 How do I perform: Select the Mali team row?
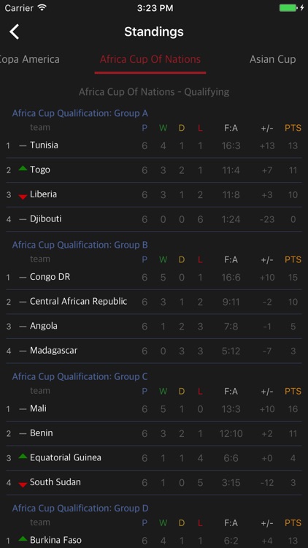click(154, 408)
